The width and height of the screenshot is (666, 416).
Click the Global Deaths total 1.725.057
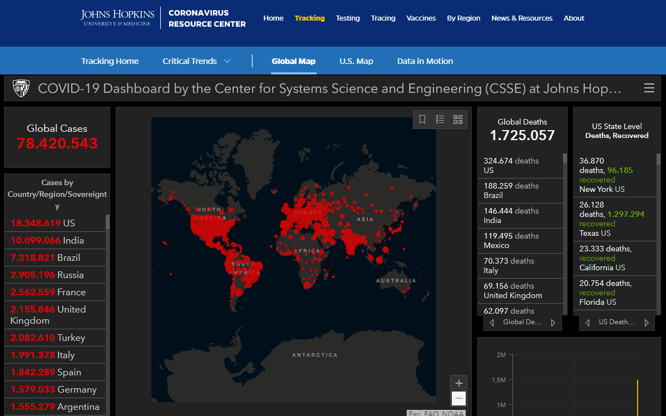522,135
